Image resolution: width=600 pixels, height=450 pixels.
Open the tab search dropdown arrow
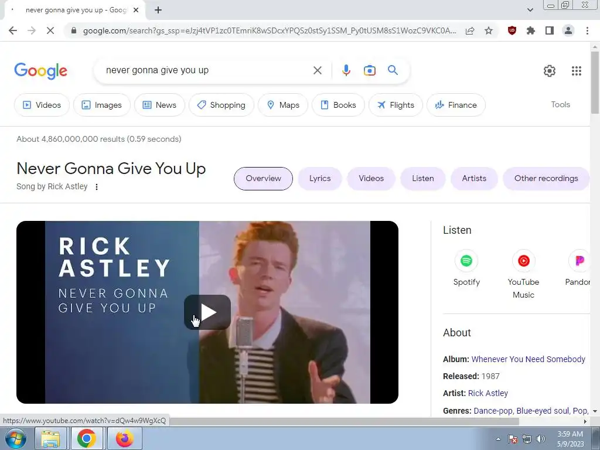(x=530, y=10)
